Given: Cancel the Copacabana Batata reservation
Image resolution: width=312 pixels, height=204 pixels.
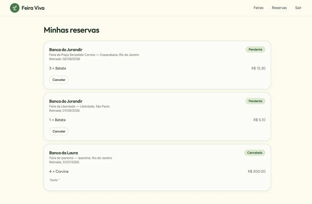Looking at the screenshot, I should coord(59,80).
